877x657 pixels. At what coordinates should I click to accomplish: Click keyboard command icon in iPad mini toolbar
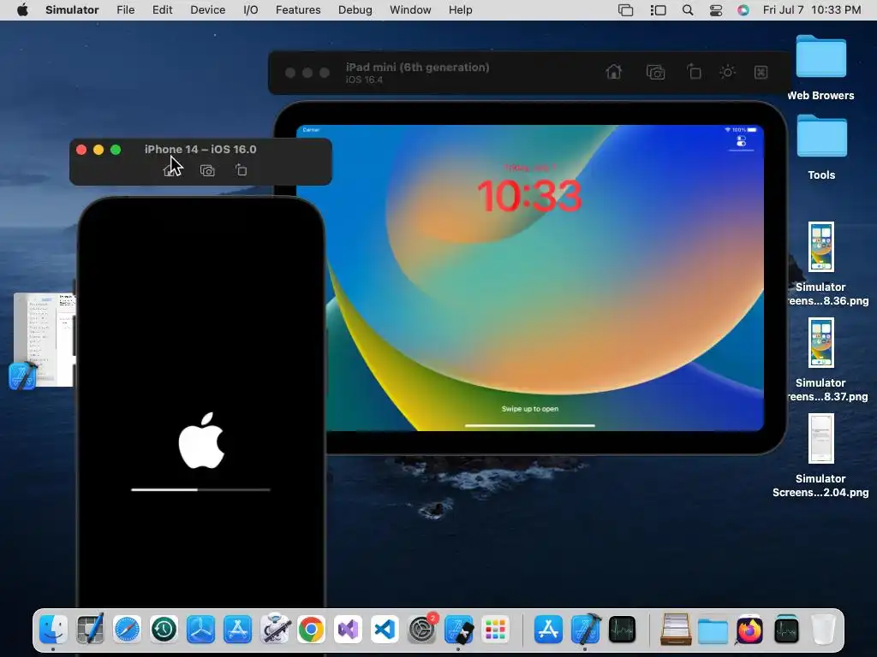click(x=761, y=72)
